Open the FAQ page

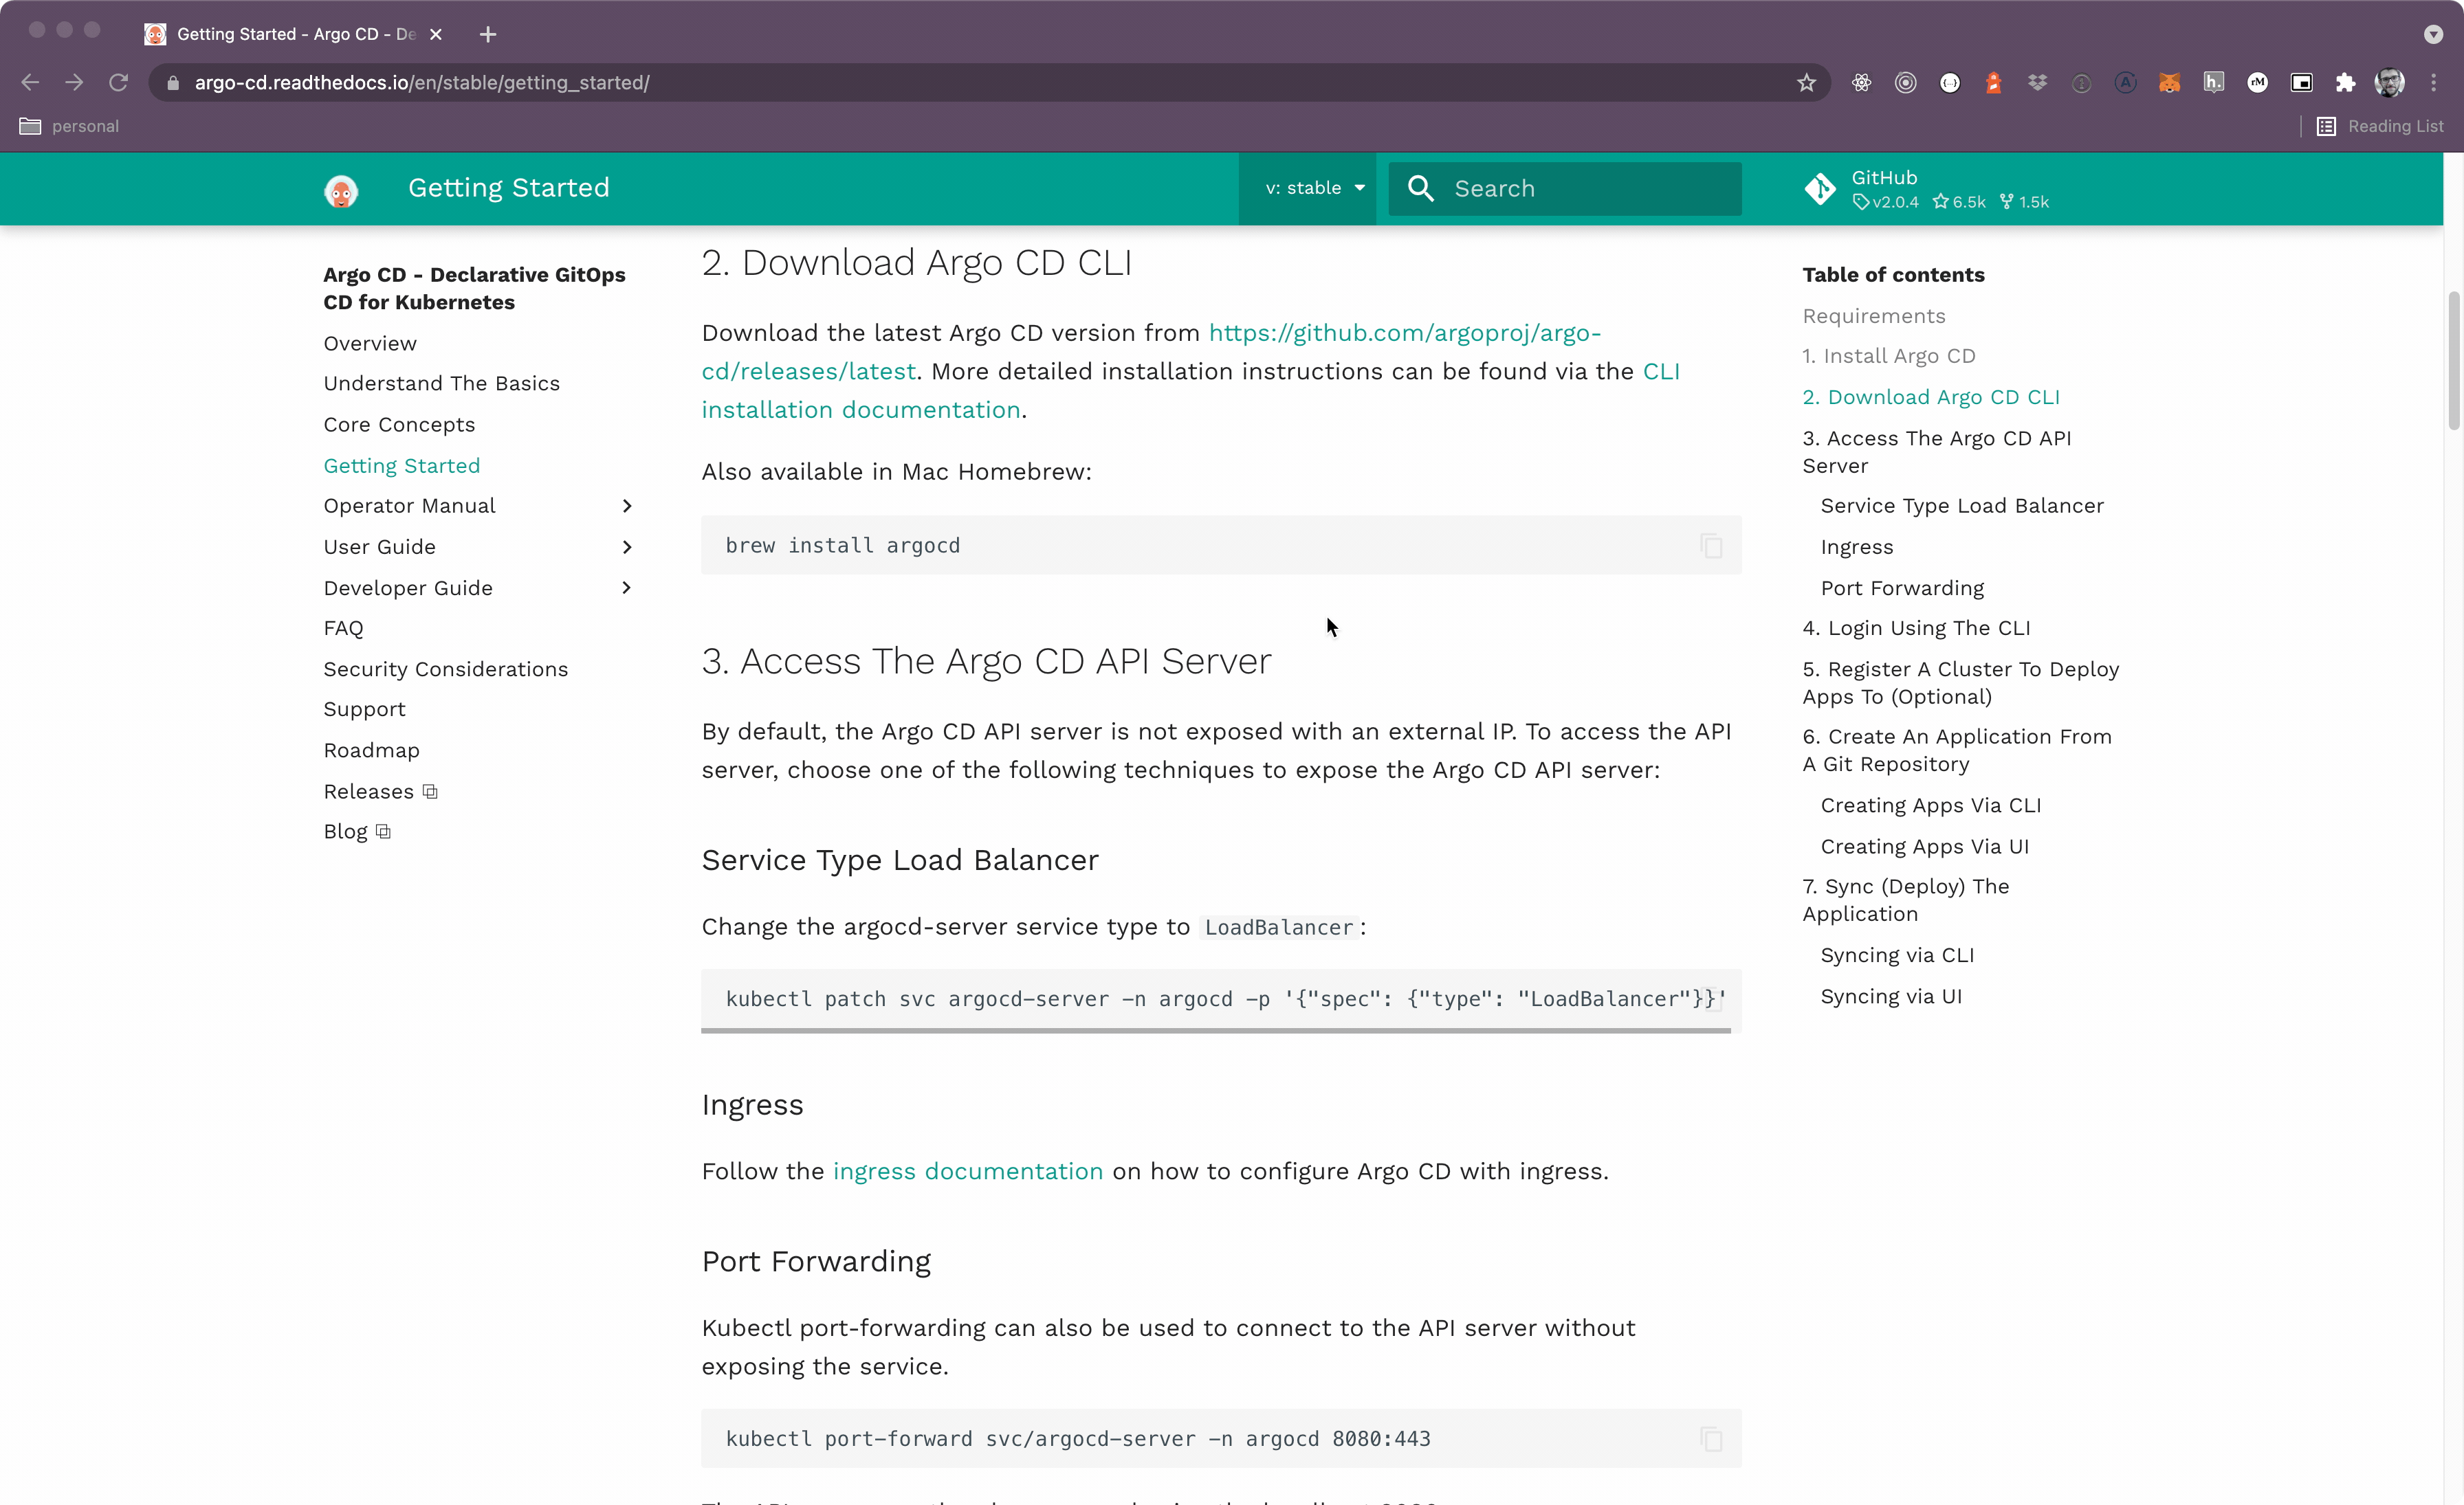click(x=343, y=629)
